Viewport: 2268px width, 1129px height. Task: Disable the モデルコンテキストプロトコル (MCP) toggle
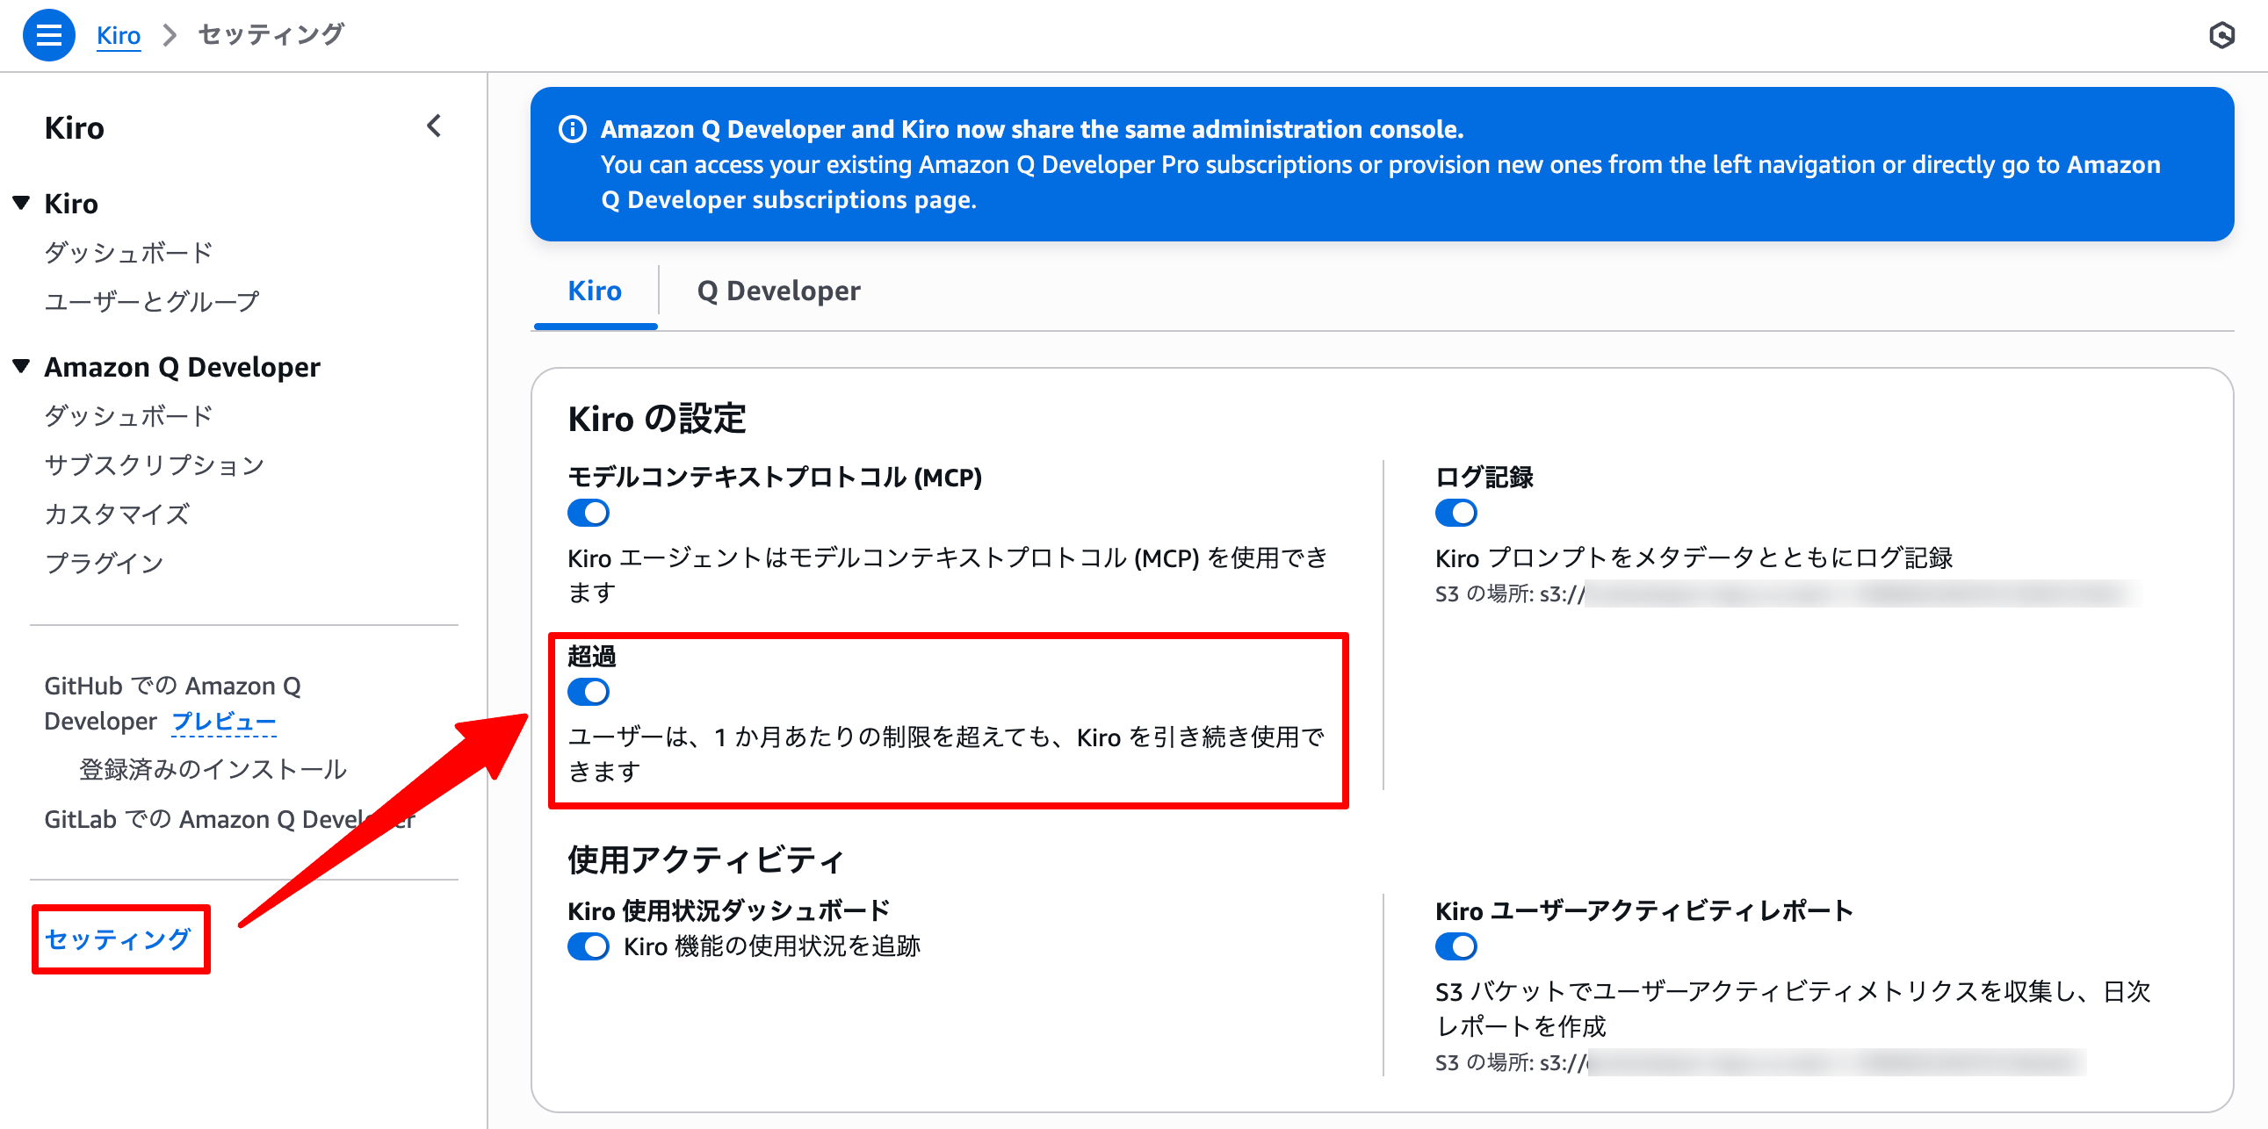coord(589,513)
